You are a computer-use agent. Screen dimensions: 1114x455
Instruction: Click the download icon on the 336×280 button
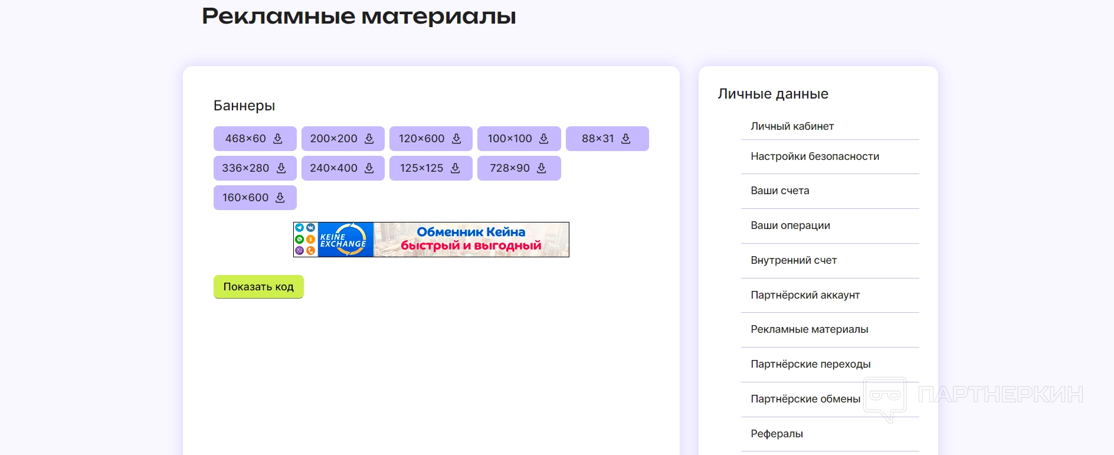point(281,168)
